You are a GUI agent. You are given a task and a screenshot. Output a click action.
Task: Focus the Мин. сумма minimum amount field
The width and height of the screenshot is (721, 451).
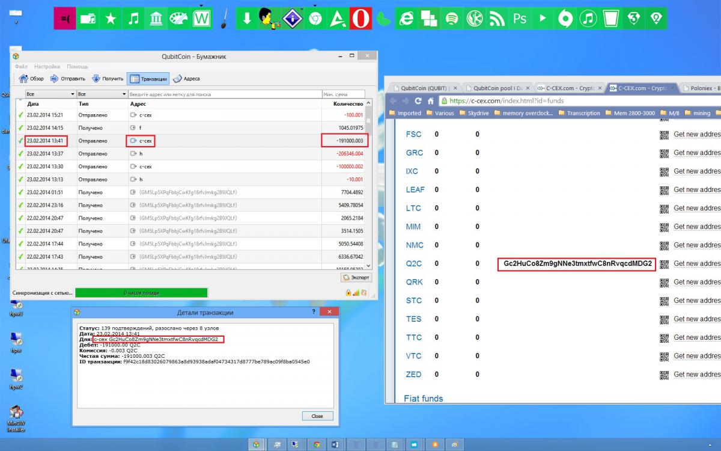(x=343, y=94)
